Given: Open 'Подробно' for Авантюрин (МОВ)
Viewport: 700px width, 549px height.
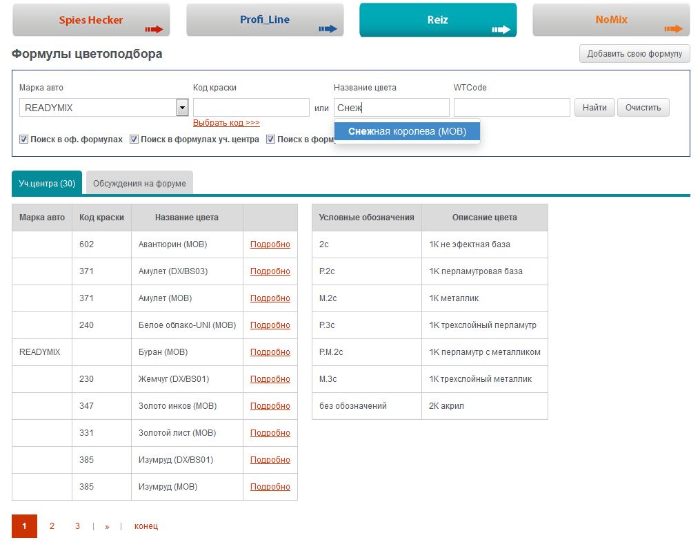Looking at the screenshot, I should coord(270,244).
